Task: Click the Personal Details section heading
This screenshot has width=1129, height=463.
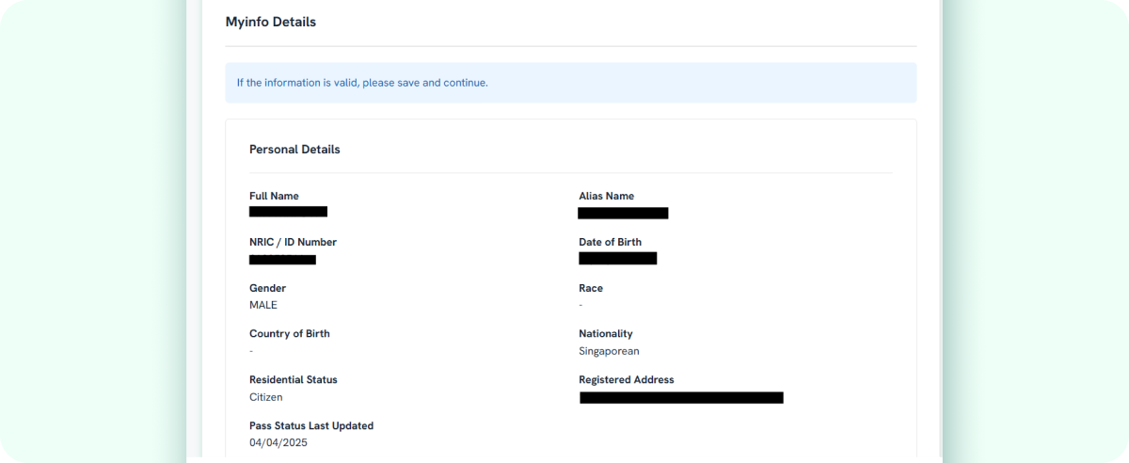Action: point(294,150)
